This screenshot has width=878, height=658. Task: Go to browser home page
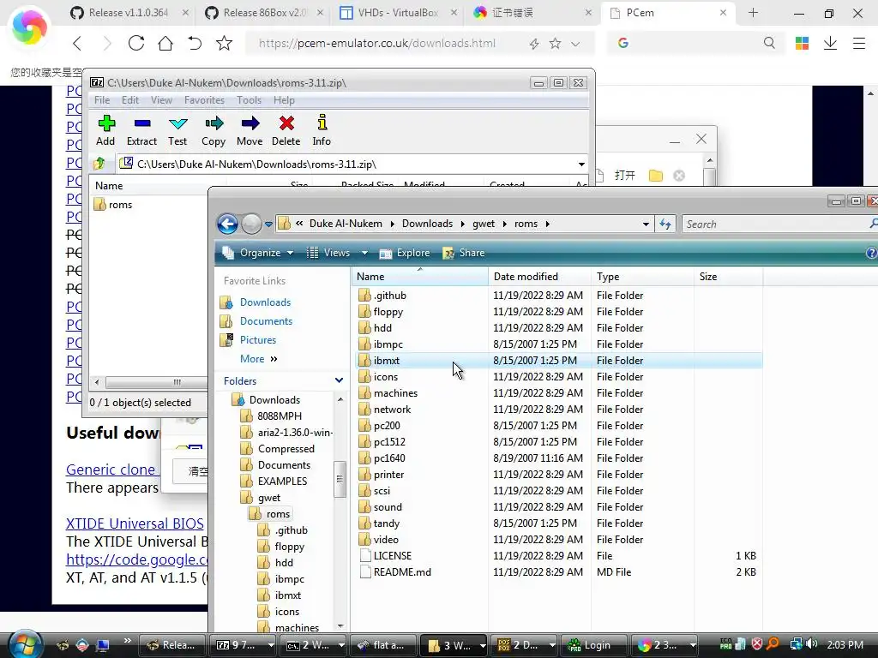click(165, 43)
